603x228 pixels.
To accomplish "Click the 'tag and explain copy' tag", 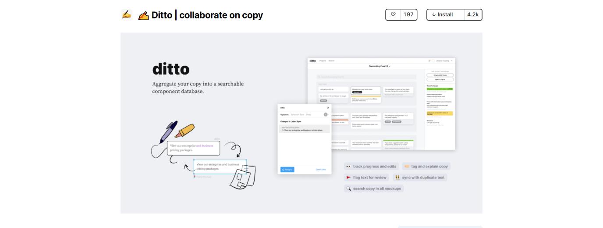I will tap(426, 166).
